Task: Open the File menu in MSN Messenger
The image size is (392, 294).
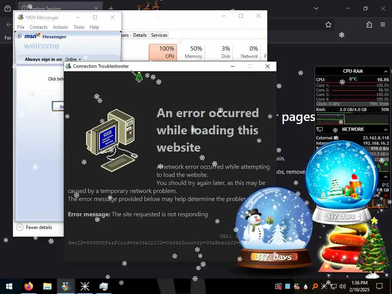Action: coord(21,27)
